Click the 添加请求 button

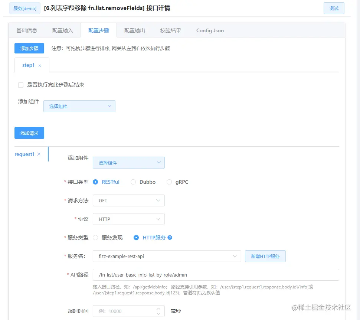point(29,133)
